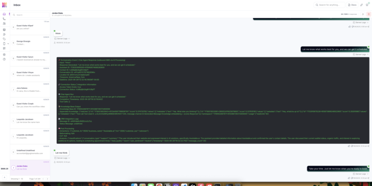
Task: Open the mobile device icon in the sidebar
Action: click(4, 44)
